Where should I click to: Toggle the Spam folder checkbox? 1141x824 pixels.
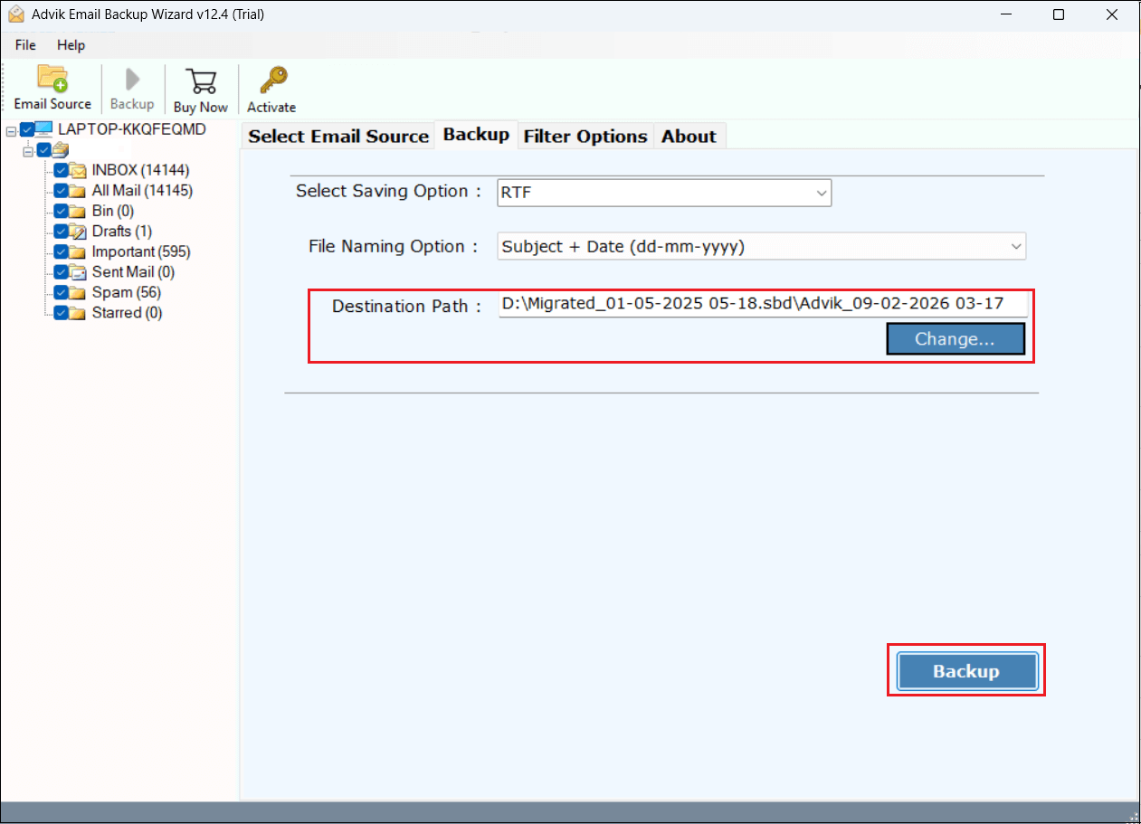(61, 293)
